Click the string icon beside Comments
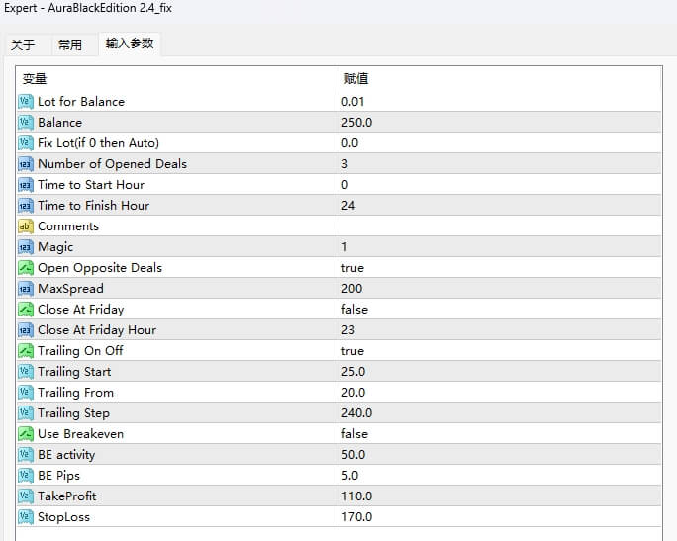Screen dimensions: 677x541 [x=26, y=226]
